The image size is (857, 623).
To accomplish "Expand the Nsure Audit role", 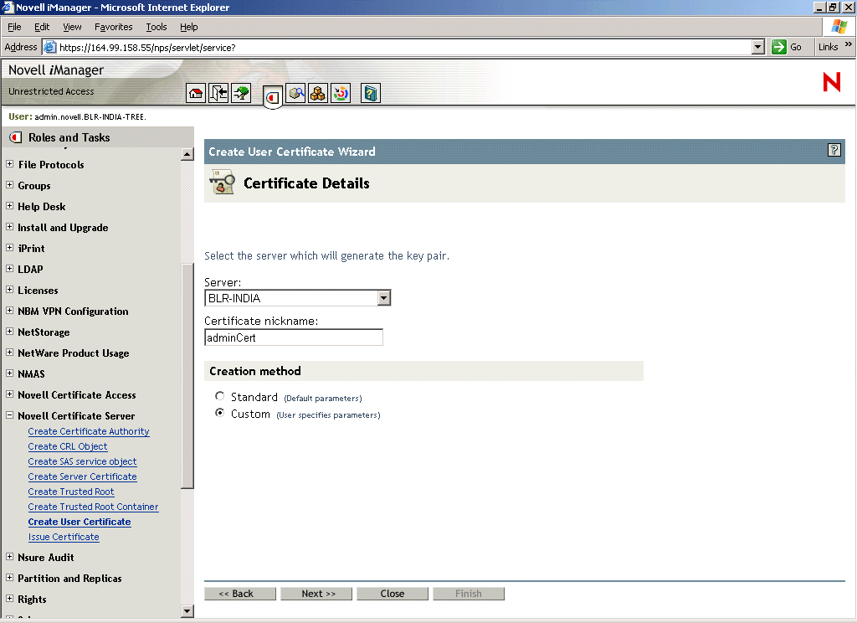I will [9, 556].
